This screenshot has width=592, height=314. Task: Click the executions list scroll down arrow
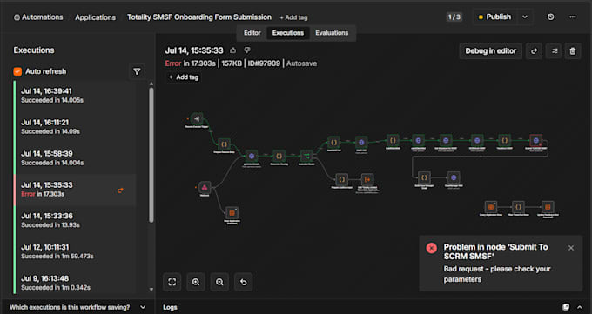tap(151, 290)
